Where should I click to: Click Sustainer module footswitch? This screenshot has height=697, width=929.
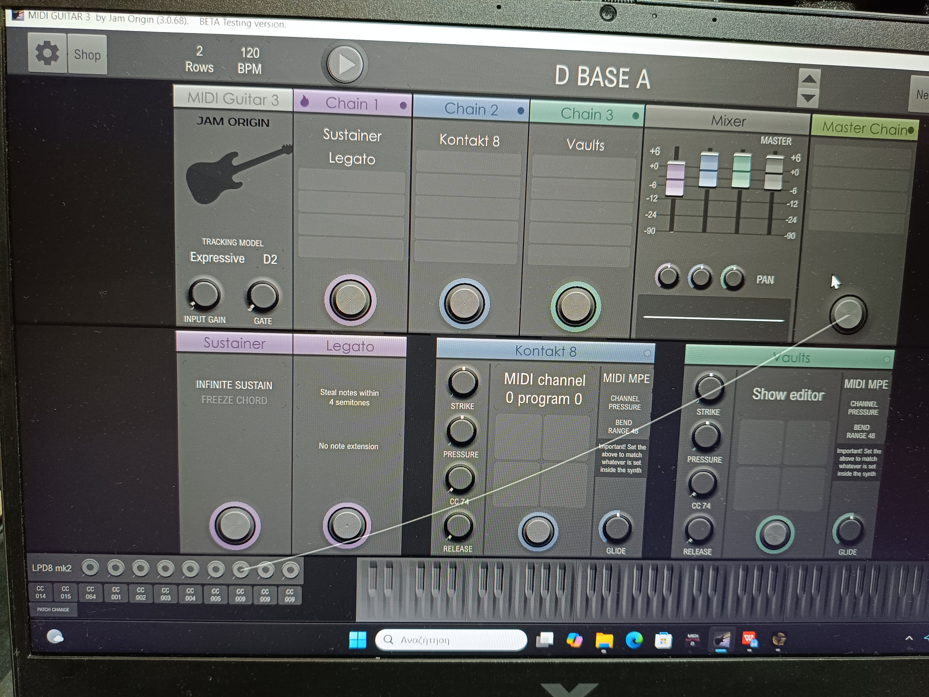click(235, 525)
